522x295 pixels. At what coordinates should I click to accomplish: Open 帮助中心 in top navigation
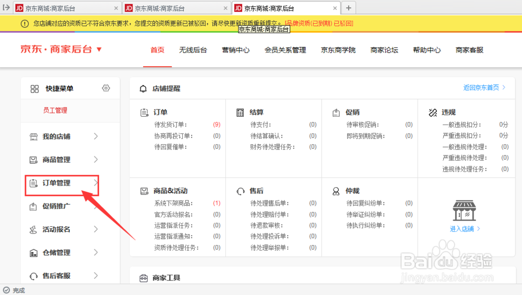tap(427, 50)
